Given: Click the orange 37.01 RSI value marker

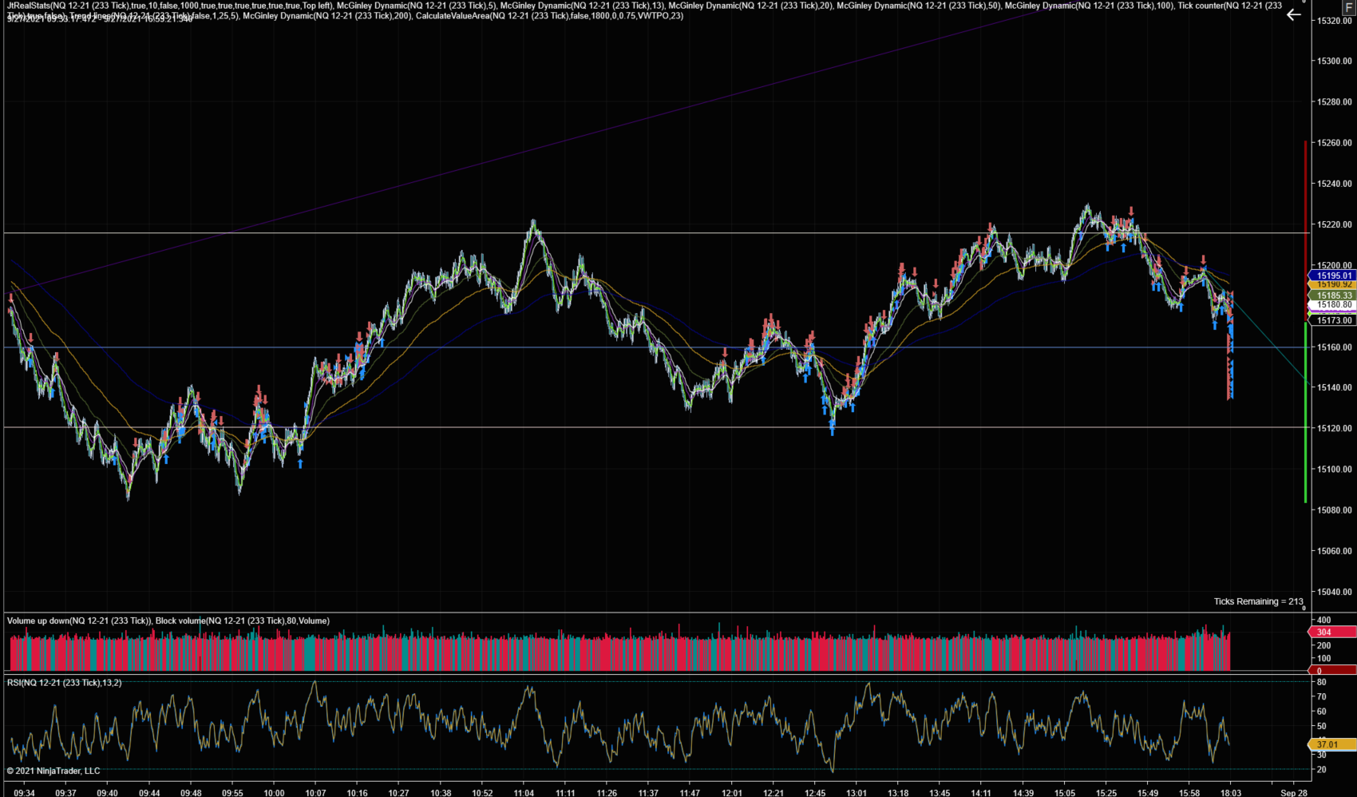Looking at the screenshot, I should [x=1332, y=744].
